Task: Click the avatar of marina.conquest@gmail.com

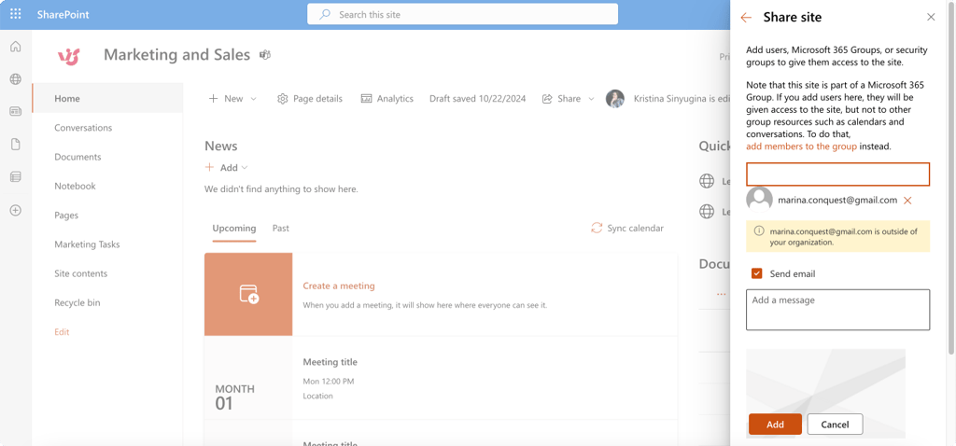Action: click(759, 200)
